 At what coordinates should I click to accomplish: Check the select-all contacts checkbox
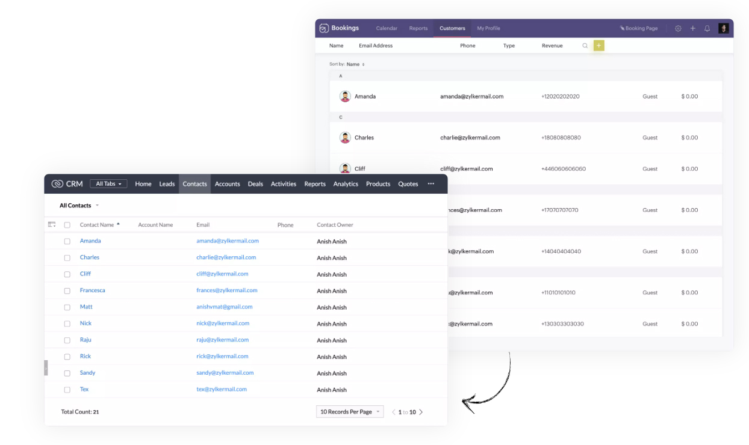67,224
